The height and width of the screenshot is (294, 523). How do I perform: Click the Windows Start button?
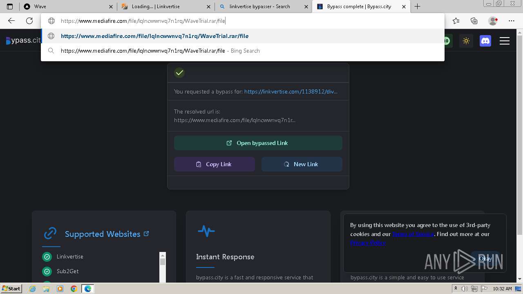click(x=11, y=288)
